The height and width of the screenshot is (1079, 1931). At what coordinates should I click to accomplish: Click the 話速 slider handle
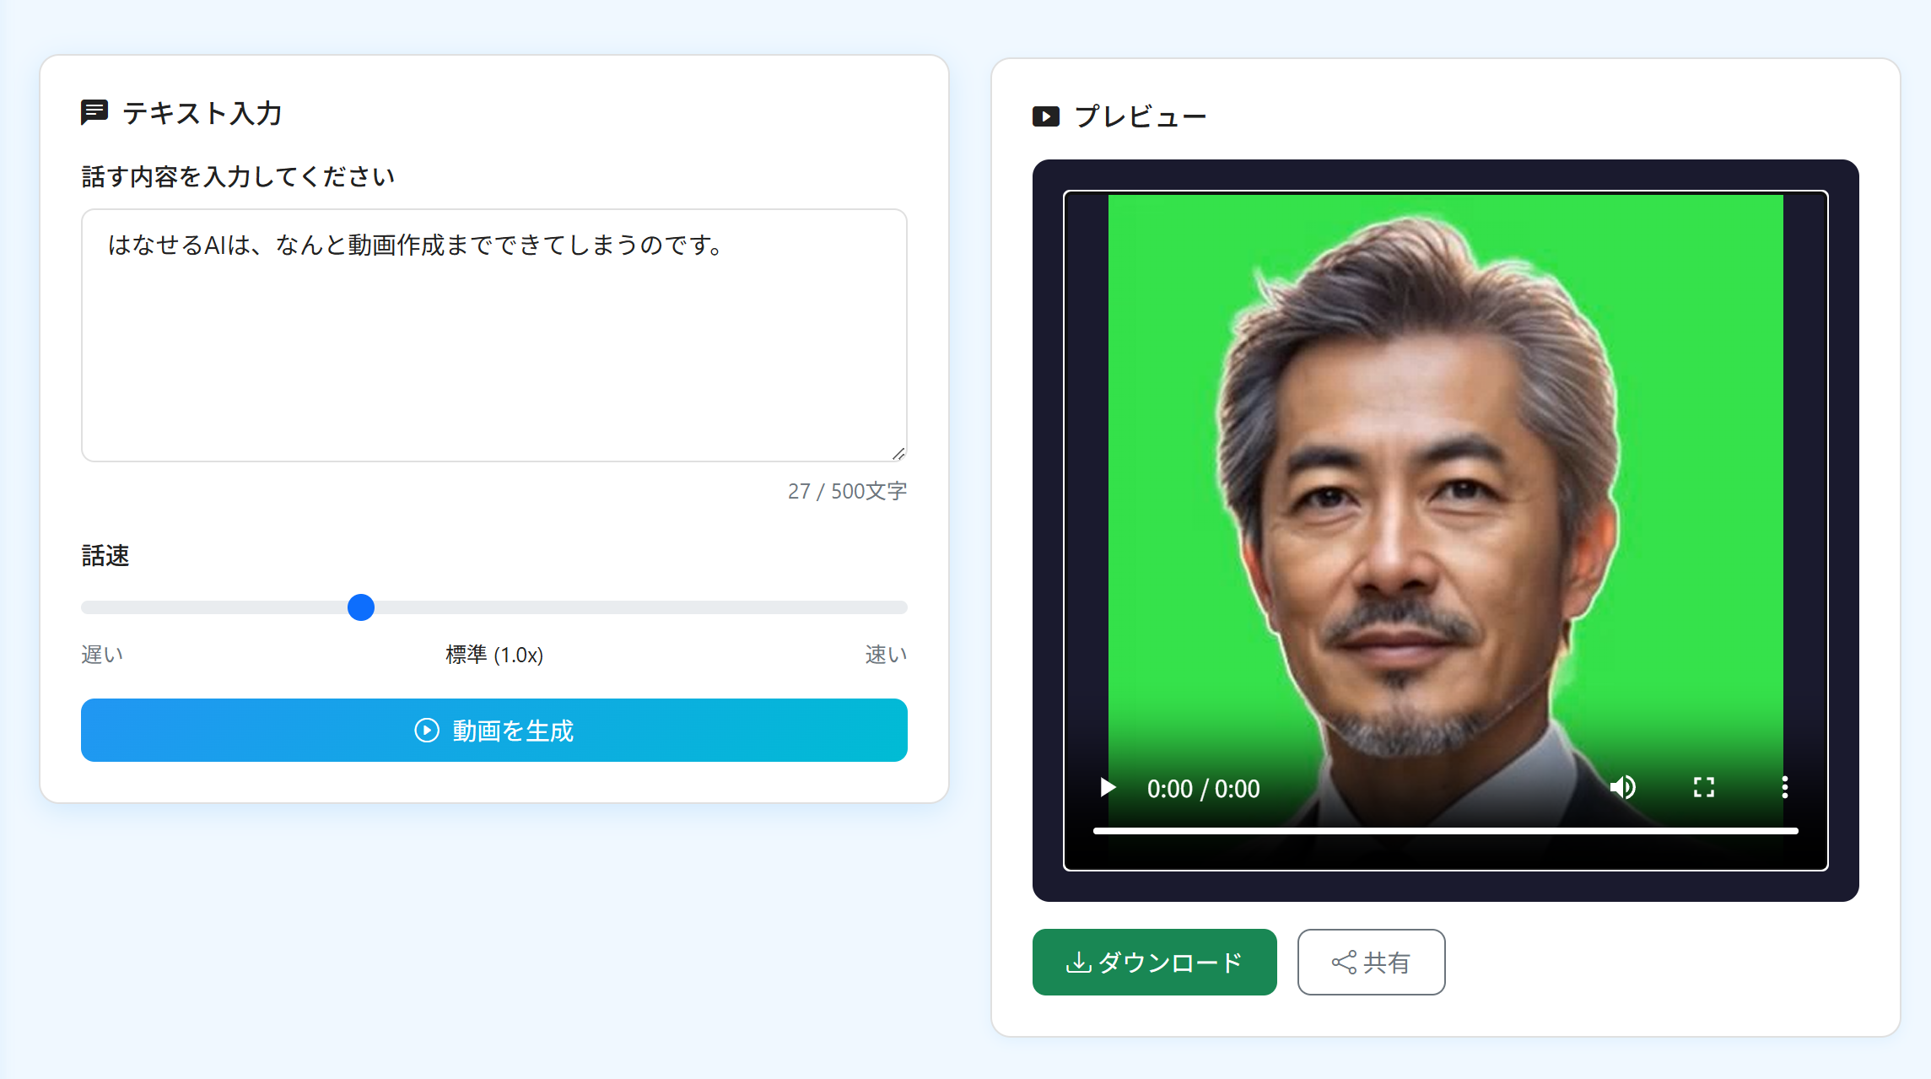tap(361, 607)
